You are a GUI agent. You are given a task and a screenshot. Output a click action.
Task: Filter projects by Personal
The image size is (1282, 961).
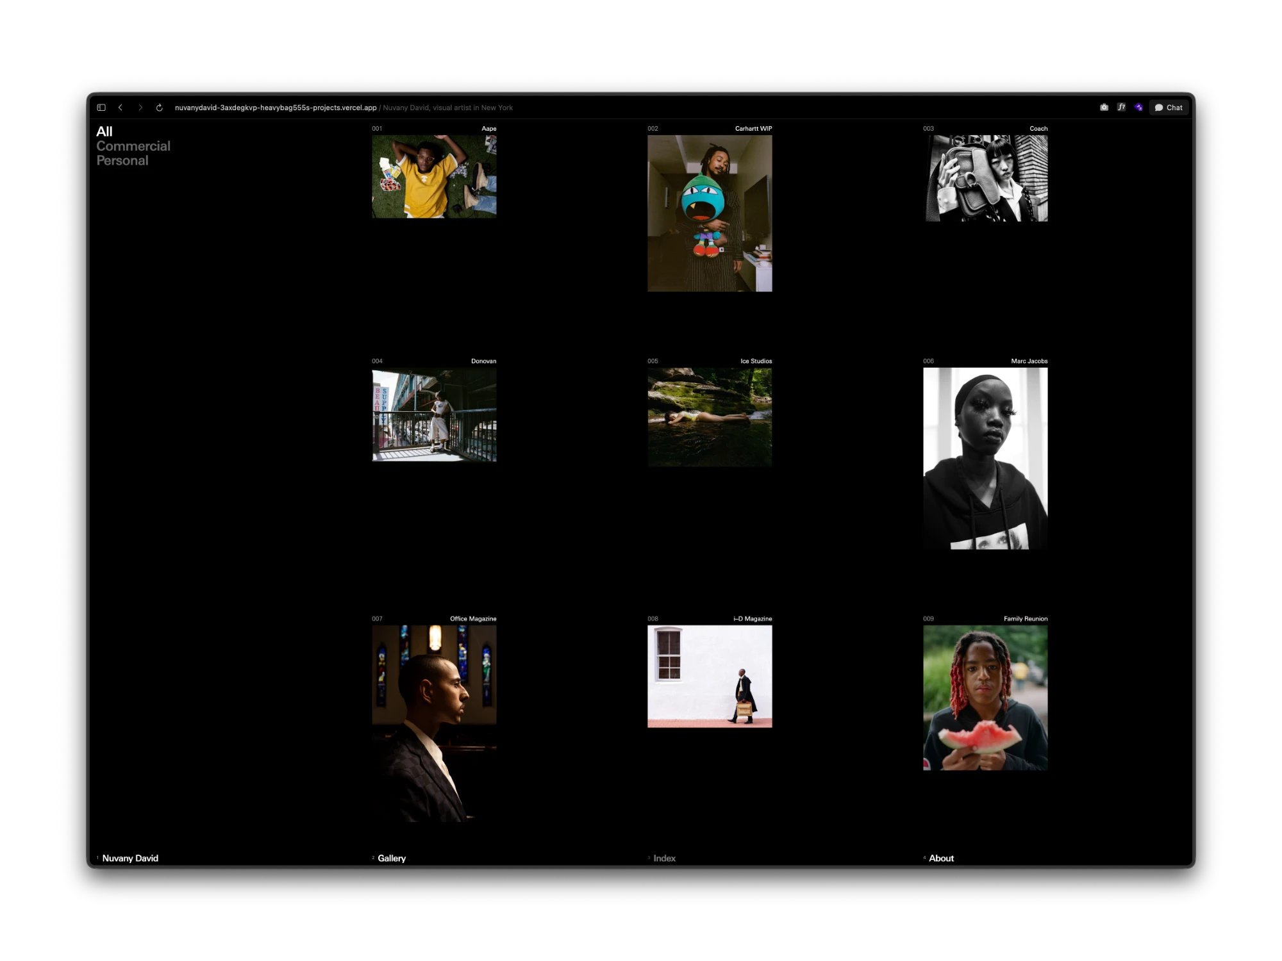pos(122,161)
